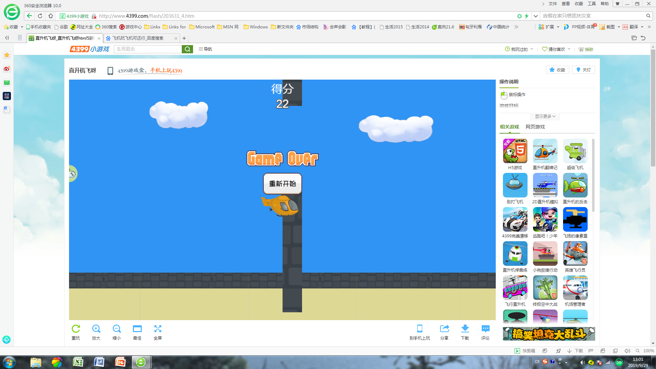This screenshot has height=369, width=656.
Task: Open 手机上玩4399 link
Action: coord(166,70)
